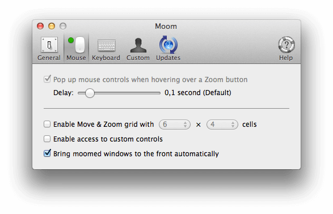Click the Updates tab label

pyautogui.click(x=168, y=58)
